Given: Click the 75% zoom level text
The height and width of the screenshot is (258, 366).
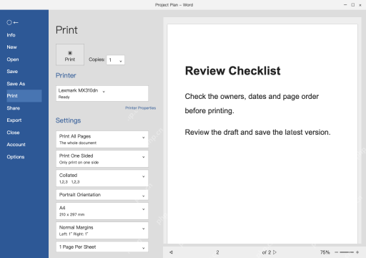Looking at the screenshot, I should 325,252.
